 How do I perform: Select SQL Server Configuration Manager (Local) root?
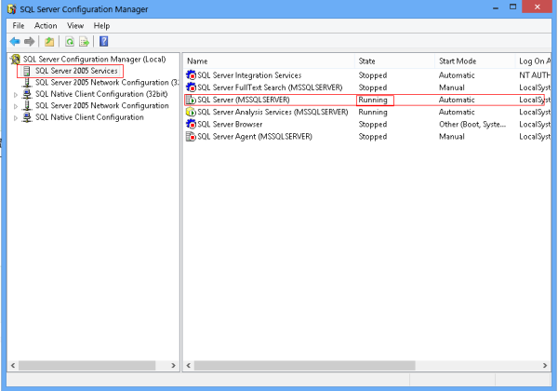tap(94, 59)
